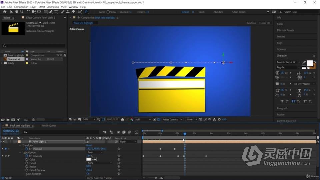This screenshot has height=180, width=320.
Task: Select the Hand tool
Action: pyautogui.click(x=16, y=12)
